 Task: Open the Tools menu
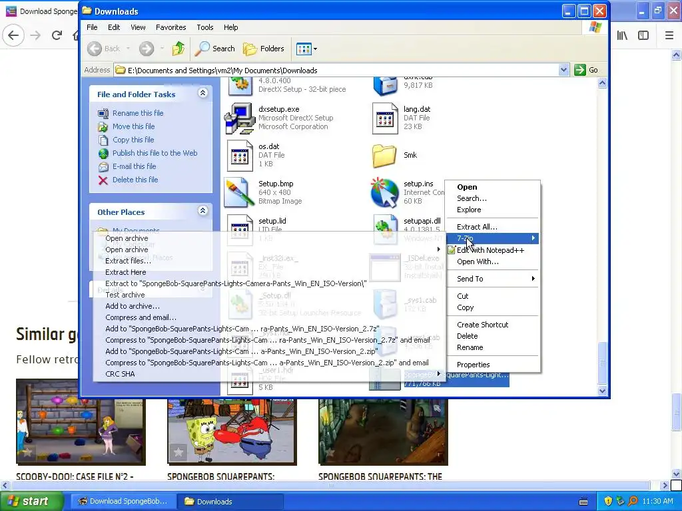[205, 27]
